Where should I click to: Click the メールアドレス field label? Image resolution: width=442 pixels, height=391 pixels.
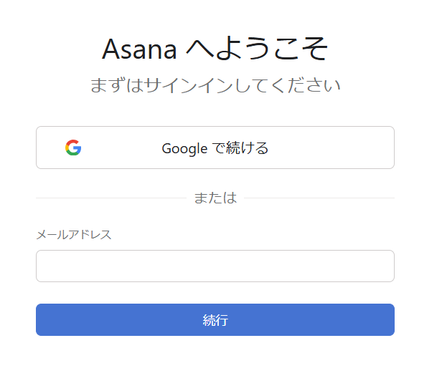click(74, 235)
